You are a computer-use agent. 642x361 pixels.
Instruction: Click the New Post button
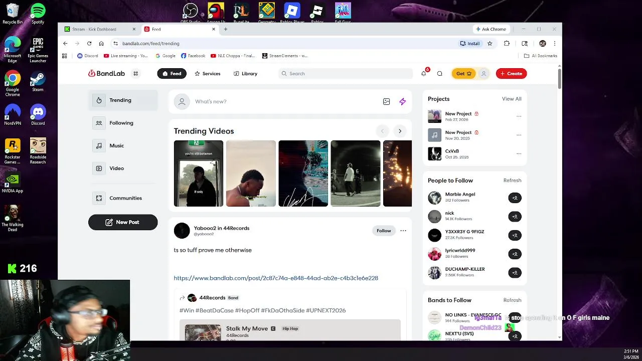pos(123,222)
